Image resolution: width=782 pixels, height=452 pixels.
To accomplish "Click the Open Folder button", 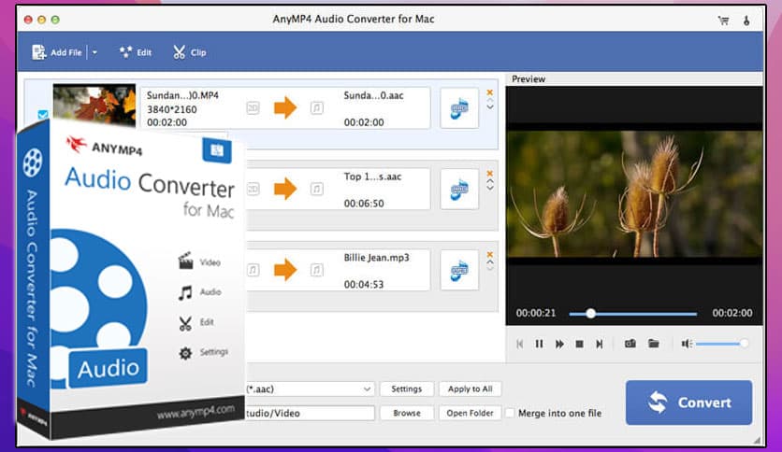I will [471, 413].
